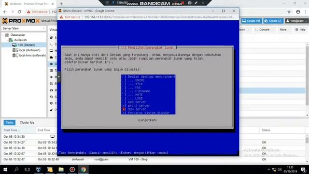
Task: Click Not secure warning in Proxmox window
Action: coord(38,12)
